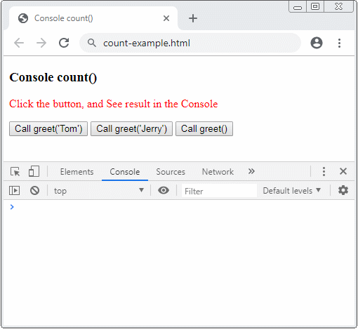Focus the console Filter input field
Screen dimensions: 358x329
[x=219, y=191]
